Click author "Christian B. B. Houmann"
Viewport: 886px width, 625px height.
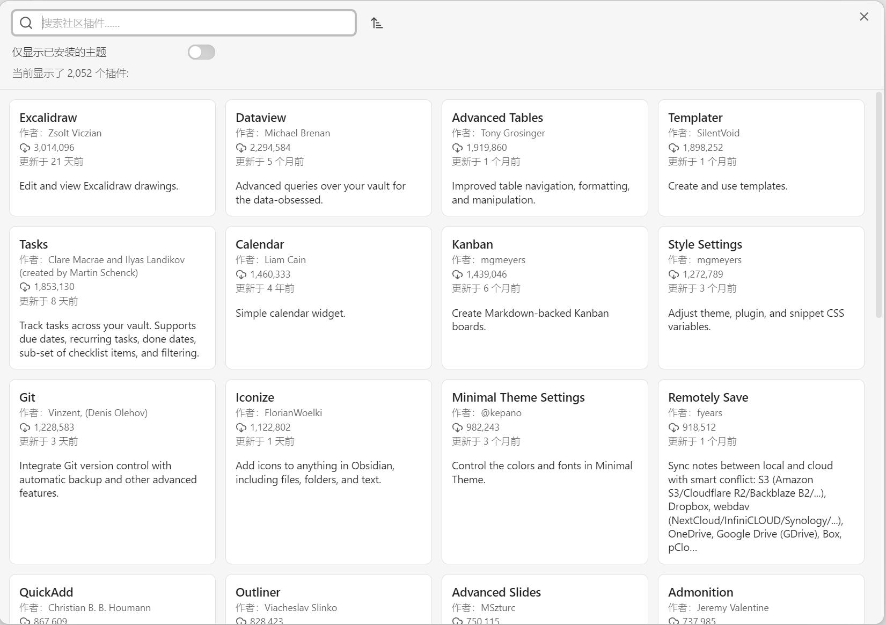pos(99,608)
